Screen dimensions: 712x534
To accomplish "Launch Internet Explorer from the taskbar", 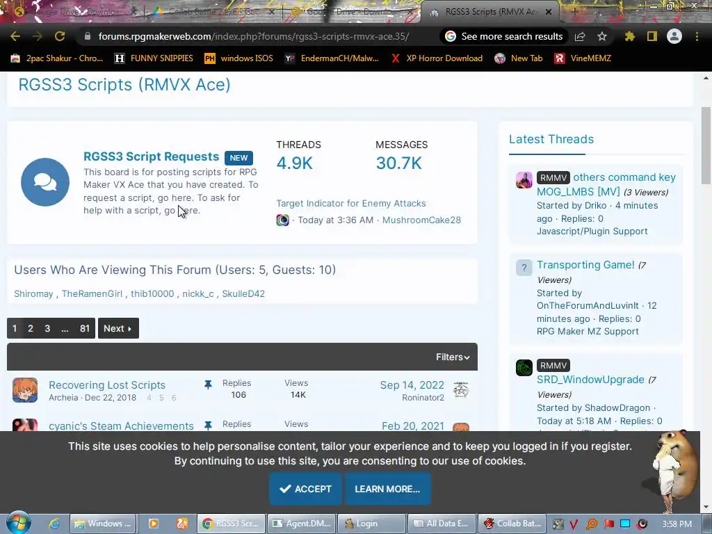I will [54, 524].
